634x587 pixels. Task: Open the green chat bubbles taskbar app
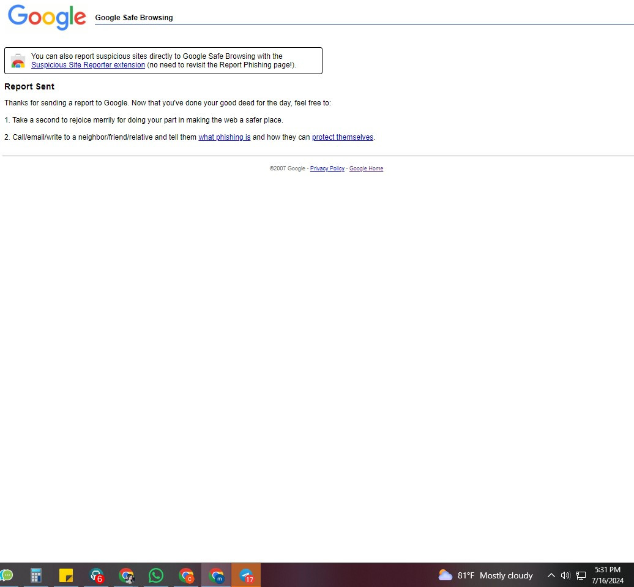coord(7,575)
